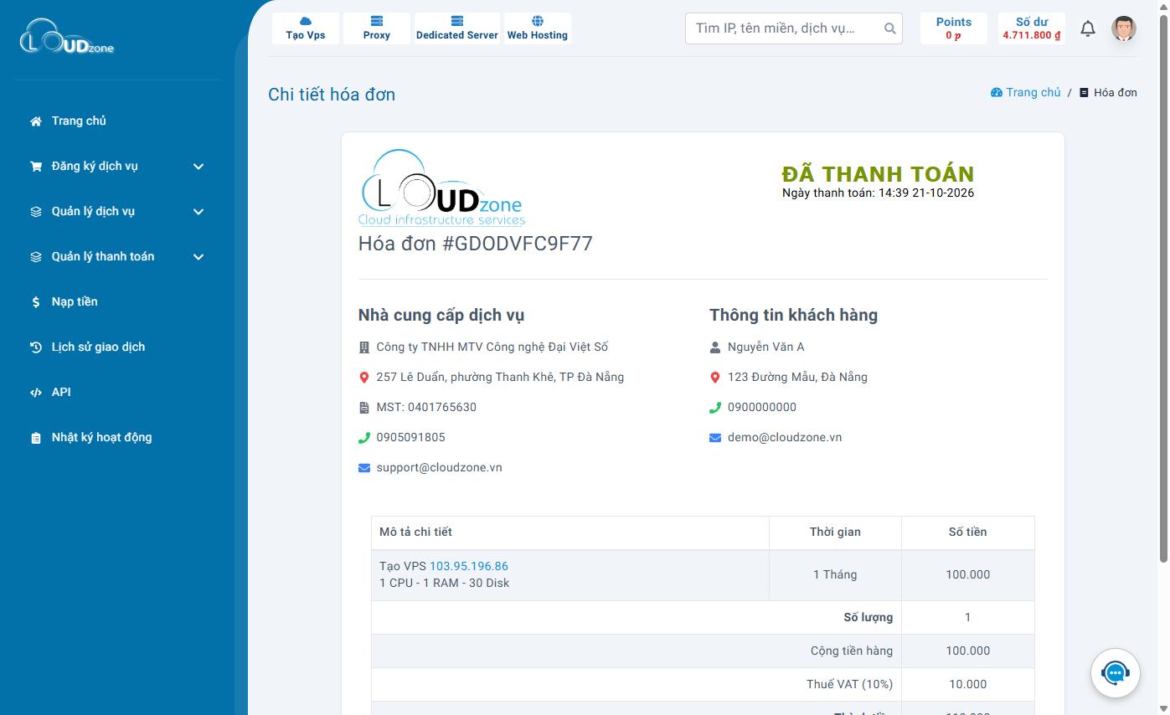Viewport: 1170px width, 715px height.
Task: Click the Thuế VAT (10%) row label
Action: (x=850, y=684)
